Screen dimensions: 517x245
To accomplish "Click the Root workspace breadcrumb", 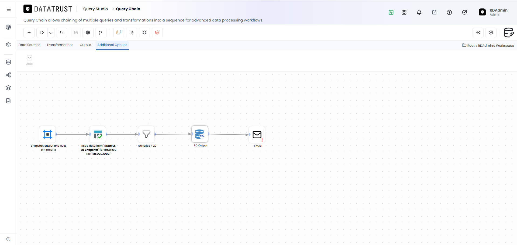I will [x=471, y=46].
